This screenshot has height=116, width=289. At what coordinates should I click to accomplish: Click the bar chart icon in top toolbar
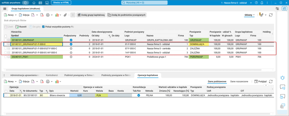click(x=57, y=15)
